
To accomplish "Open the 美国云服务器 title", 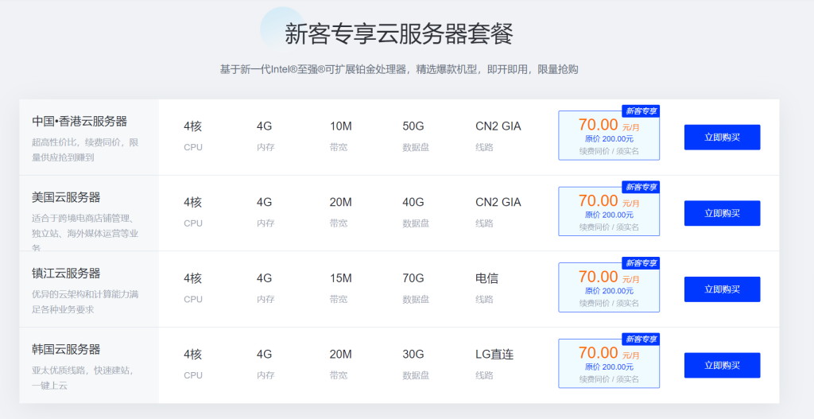I will [66, 197].
